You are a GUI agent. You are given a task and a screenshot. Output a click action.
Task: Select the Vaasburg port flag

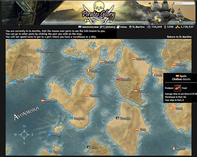87,95
